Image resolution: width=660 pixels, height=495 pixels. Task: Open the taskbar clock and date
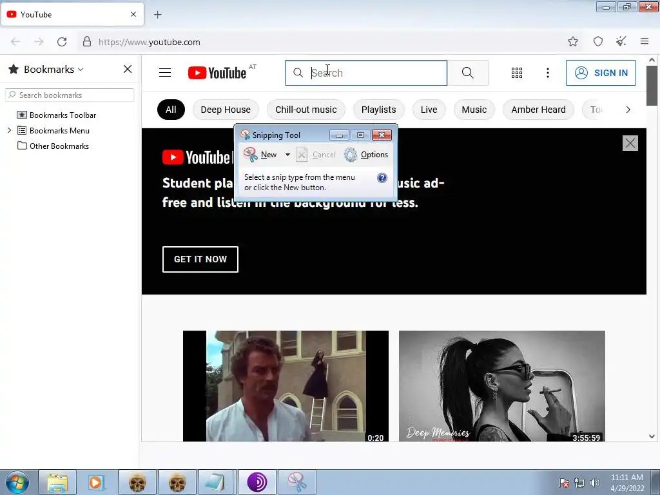click(626, 483)
